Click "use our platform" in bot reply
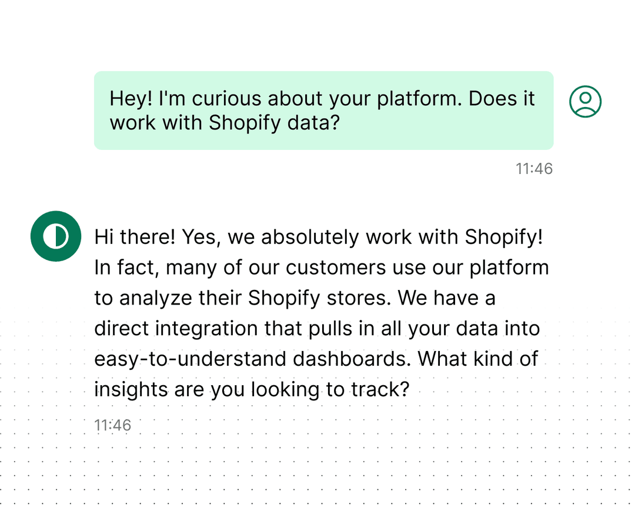The width and height of the screenshot is (635, 508). coord(474,268)
